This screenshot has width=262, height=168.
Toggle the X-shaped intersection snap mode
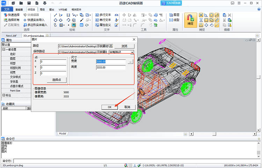(x=201, y=15)
